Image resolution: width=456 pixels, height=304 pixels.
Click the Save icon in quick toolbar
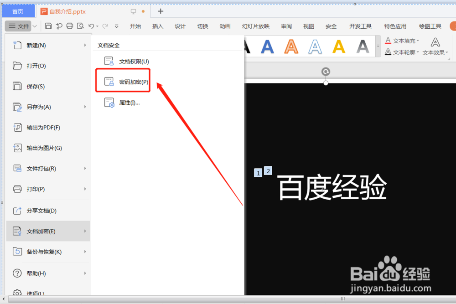(x=49, y=26)
